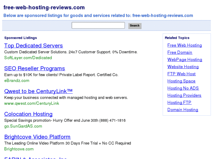Click the Search button

pyautogui.click(x=135, y=26)
